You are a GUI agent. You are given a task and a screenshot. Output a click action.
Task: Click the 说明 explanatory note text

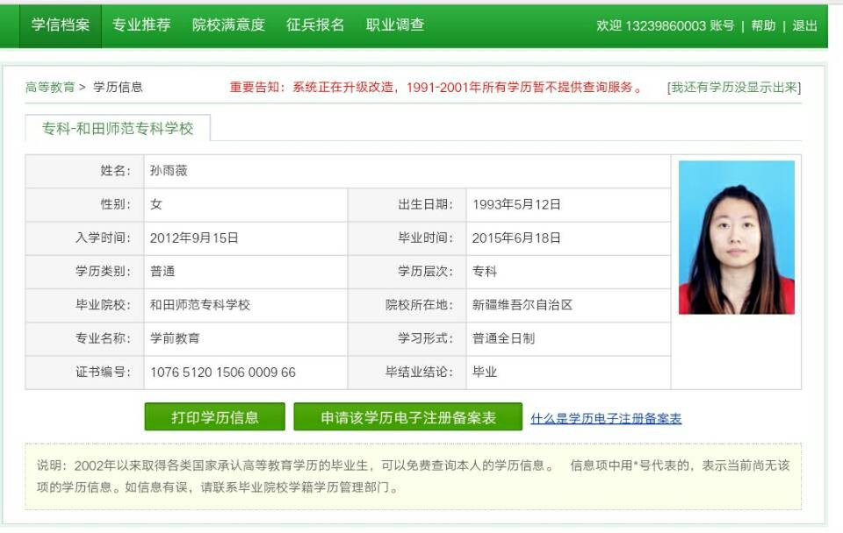413,476
